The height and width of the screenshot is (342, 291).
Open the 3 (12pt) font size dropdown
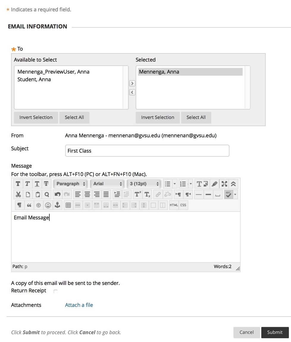click(x=144, y=184)
